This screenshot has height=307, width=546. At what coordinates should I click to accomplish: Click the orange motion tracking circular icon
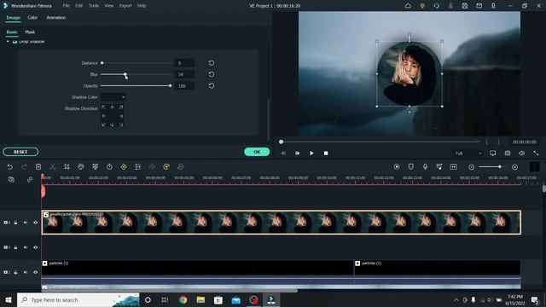coord(166,167)
